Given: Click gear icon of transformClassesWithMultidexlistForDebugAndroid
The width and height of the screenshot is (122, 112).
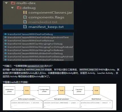Looking at the screenshot, I should pyautogui.click(x=6, y=57).
